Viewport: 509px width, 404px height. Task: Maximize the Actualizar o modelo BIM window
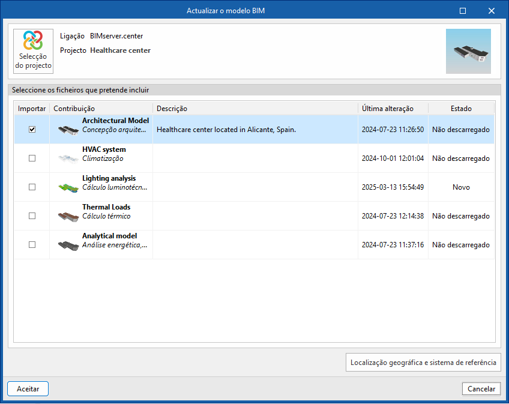[463, 11]
